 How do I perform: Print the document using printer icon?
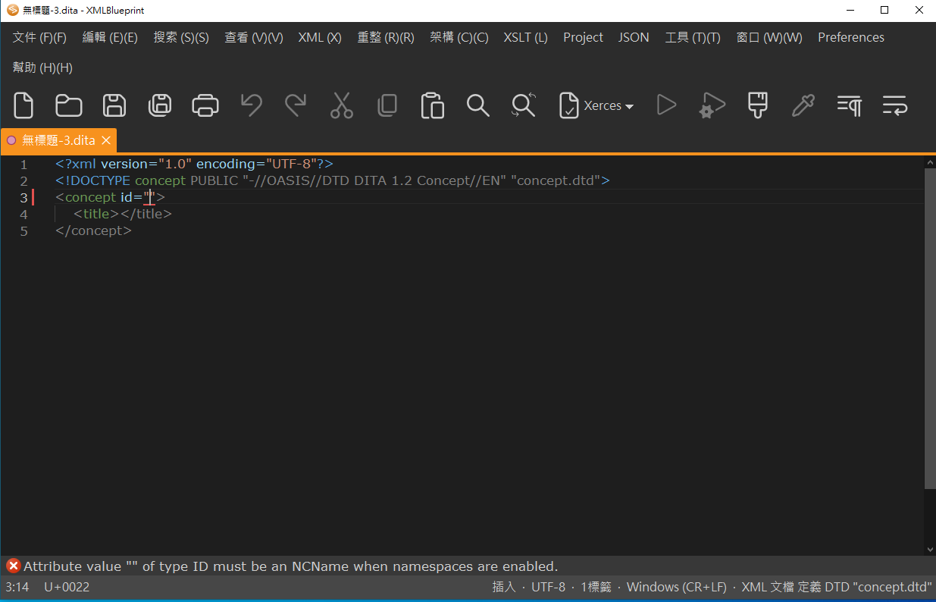click(205, 105)
